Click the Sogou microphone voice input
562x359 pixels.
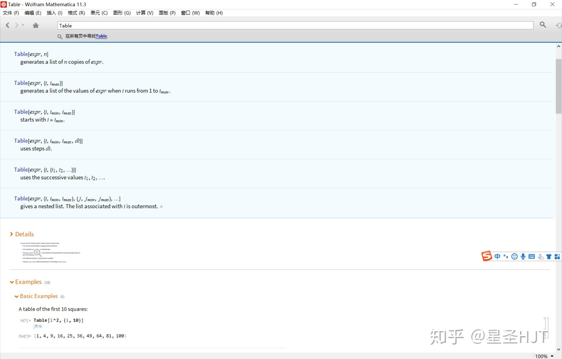[x=523, y=257]
